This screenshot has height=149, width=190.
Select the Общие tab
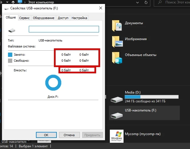(x=11, y=17)
